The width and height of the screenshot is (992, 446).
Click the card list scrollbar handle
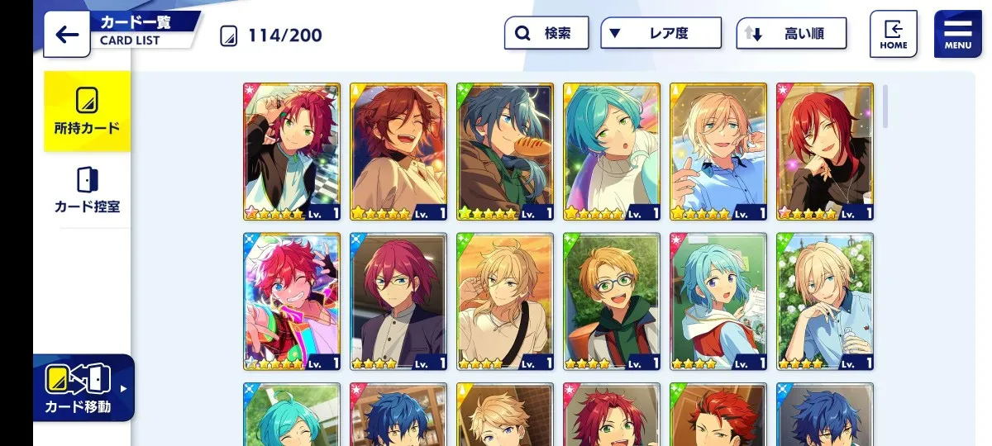(x=885, y=106)
